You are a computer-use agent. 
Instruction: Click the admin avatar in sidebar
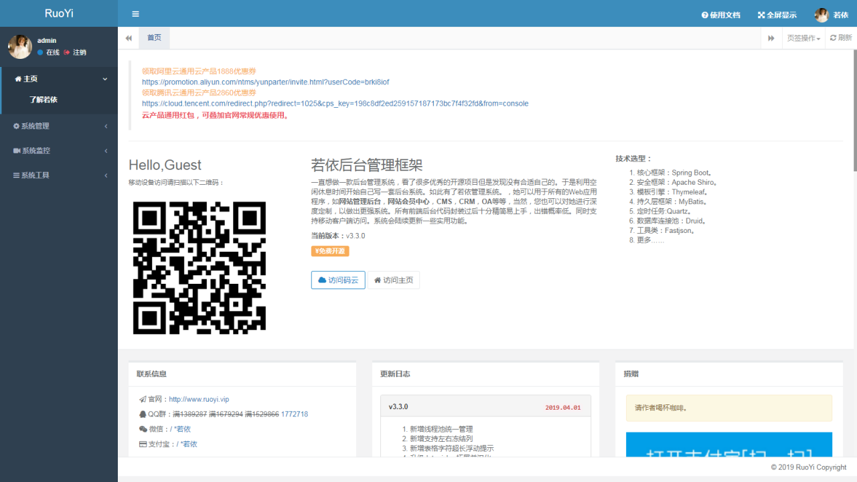click(x=20, y=47)
